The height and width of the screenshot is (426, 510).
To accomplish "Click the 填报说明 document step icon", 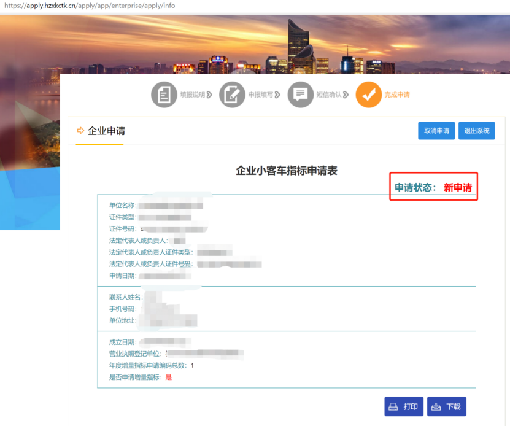I will tap(164, 95).
